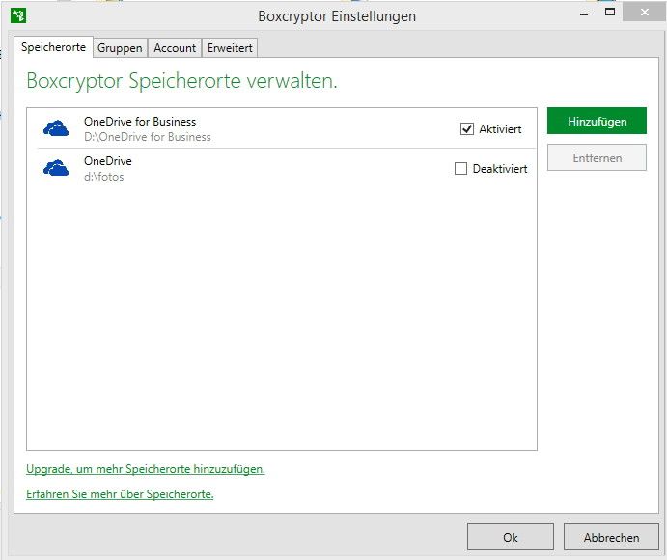This screenshot has height=560, width=667.
Task: Go to the Account tab
Action: (175, 48)
